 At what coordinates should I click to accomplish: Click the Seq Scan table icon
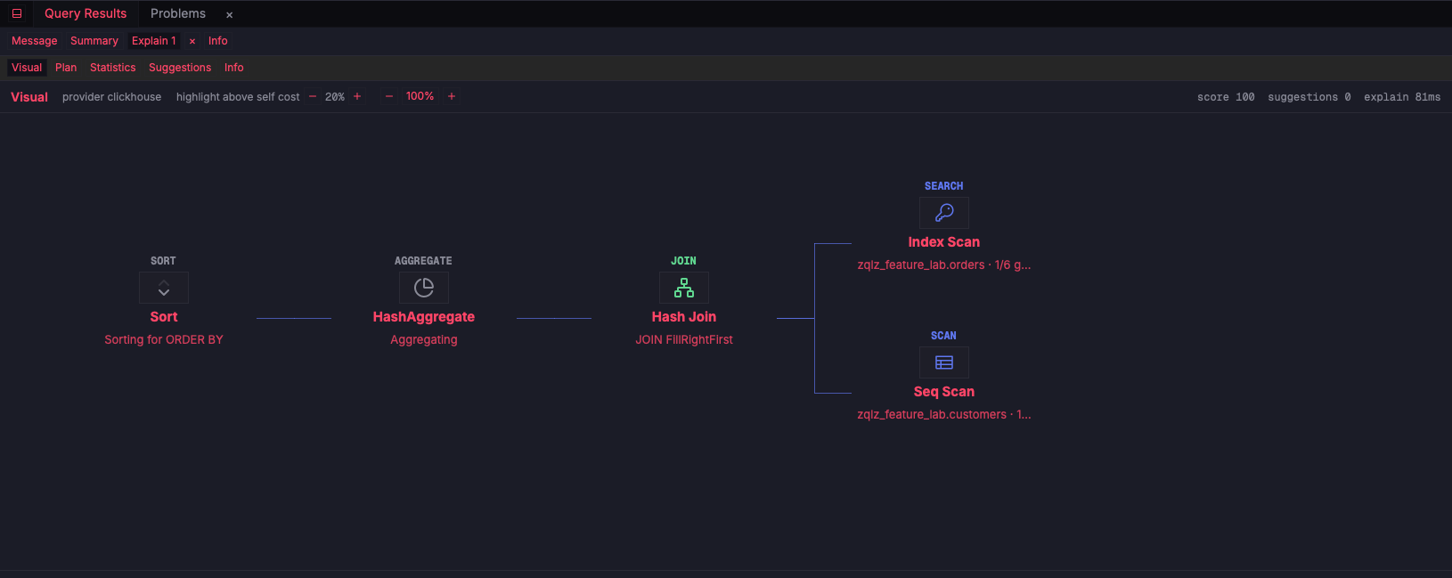[x=944, y=362]
